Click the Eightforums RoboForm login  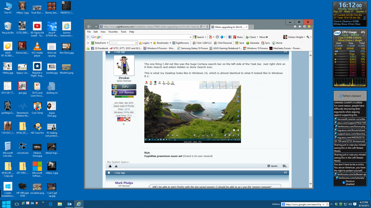pyautogui.click(x=180, y=43)
